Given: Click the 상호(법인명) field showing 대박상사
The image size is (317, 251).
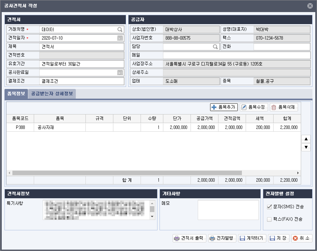Looking at the screenshot, I should (x=191, y=30).
